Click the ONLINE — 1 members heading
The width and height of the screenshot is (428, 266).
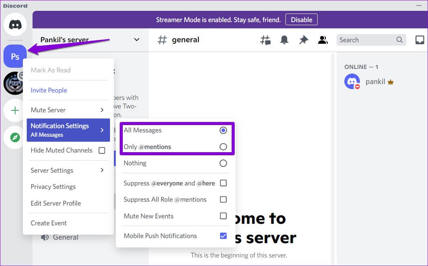[x=361, y=67]
